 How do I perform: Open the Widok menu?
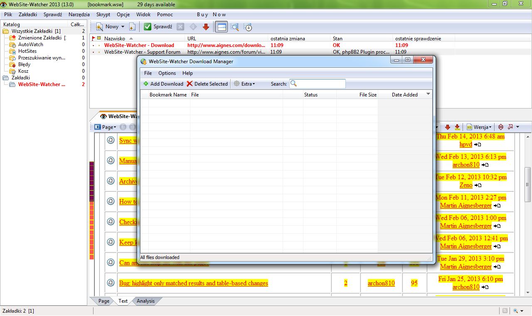click(143, 14)
